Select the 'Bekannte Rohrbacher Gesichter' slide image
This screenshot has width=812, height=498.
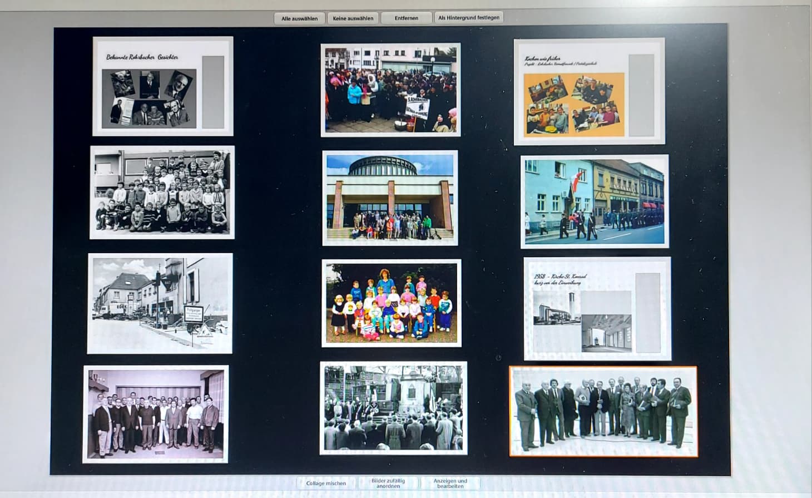[162, 86]
